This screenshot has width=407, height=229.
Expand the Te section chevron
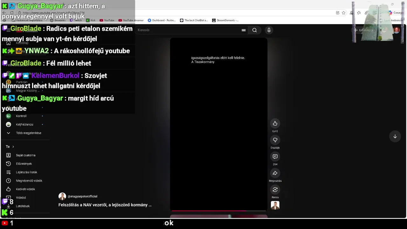click(x=13, y=147)
